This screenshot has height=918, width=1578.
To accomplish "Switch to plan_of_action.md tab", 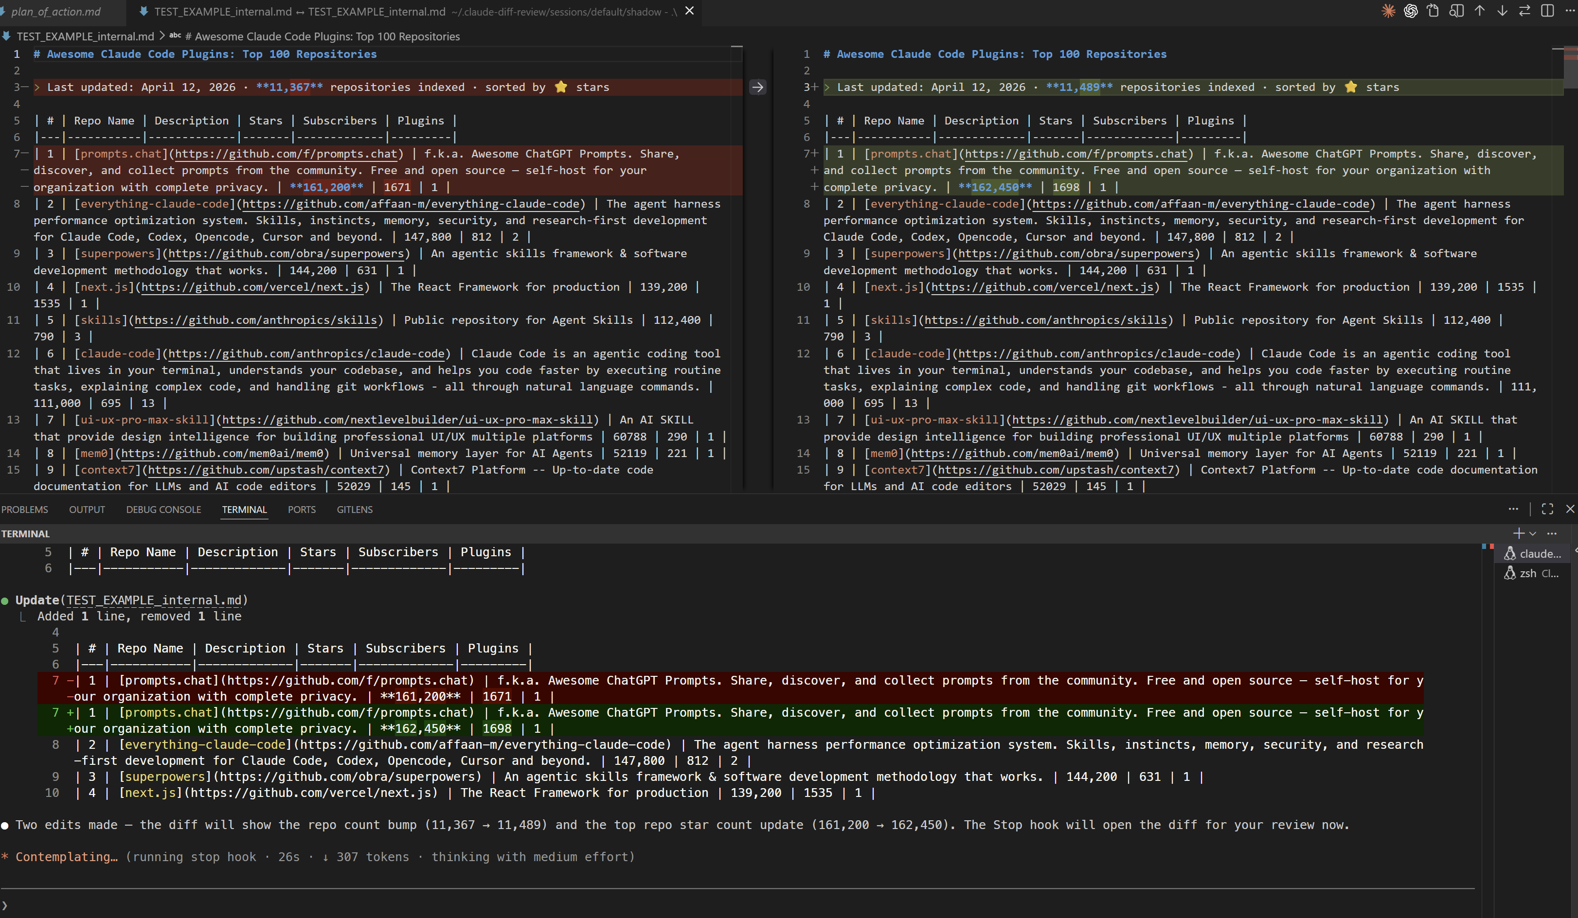I will (x=56, y=11).
